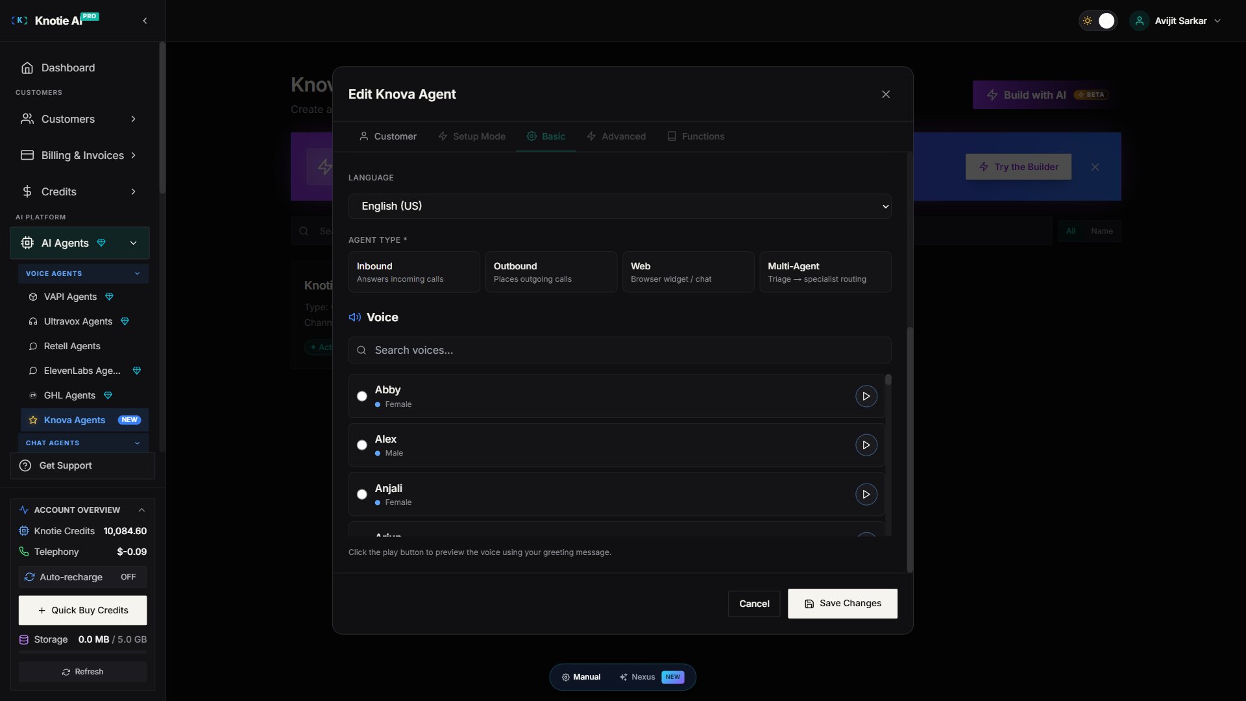Click the AI Agents chip icon
Image resolution: width=1246 pixels, height=701 pixels.
tap(27, 243)
